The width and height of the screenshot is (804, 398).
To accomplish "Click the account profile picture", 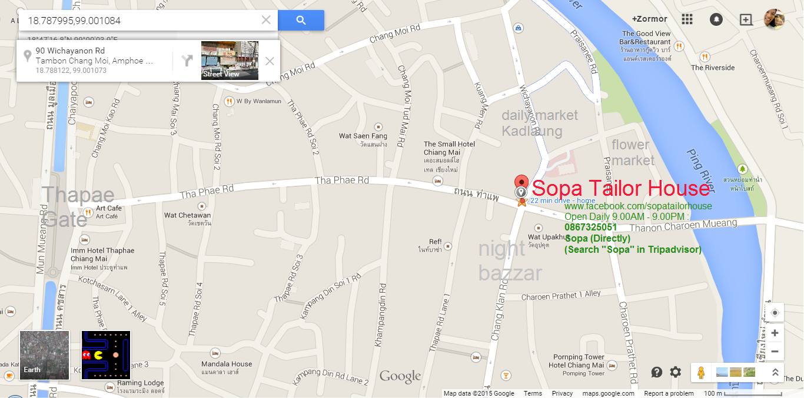I will [774, 19].
